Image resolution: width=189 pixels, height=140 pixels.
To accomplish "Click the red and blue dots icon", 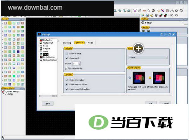I will point(163,11).
